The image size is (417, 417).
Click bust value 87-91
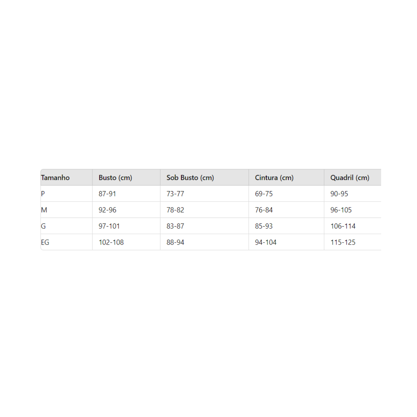point(107,194)
